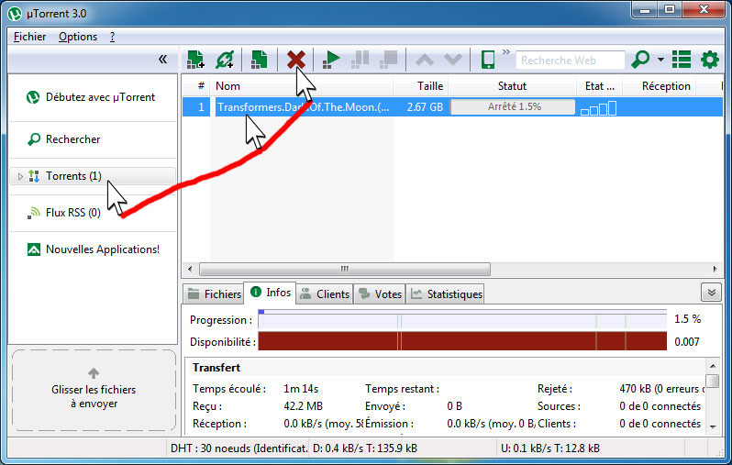Click the 1m 14s Temps écoulé value
The height and width of the screenshot is (465, 732).
click(x=301, y=389)
